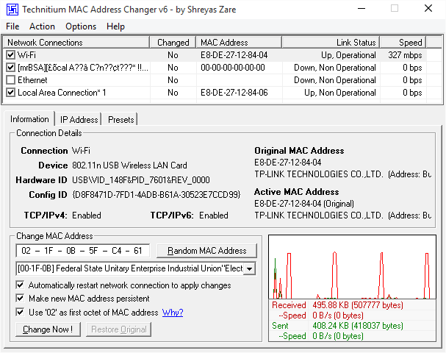Click the Technitium app logo icon
The height and width of the screenshot is (353, 446).
[x=12, y=10]
